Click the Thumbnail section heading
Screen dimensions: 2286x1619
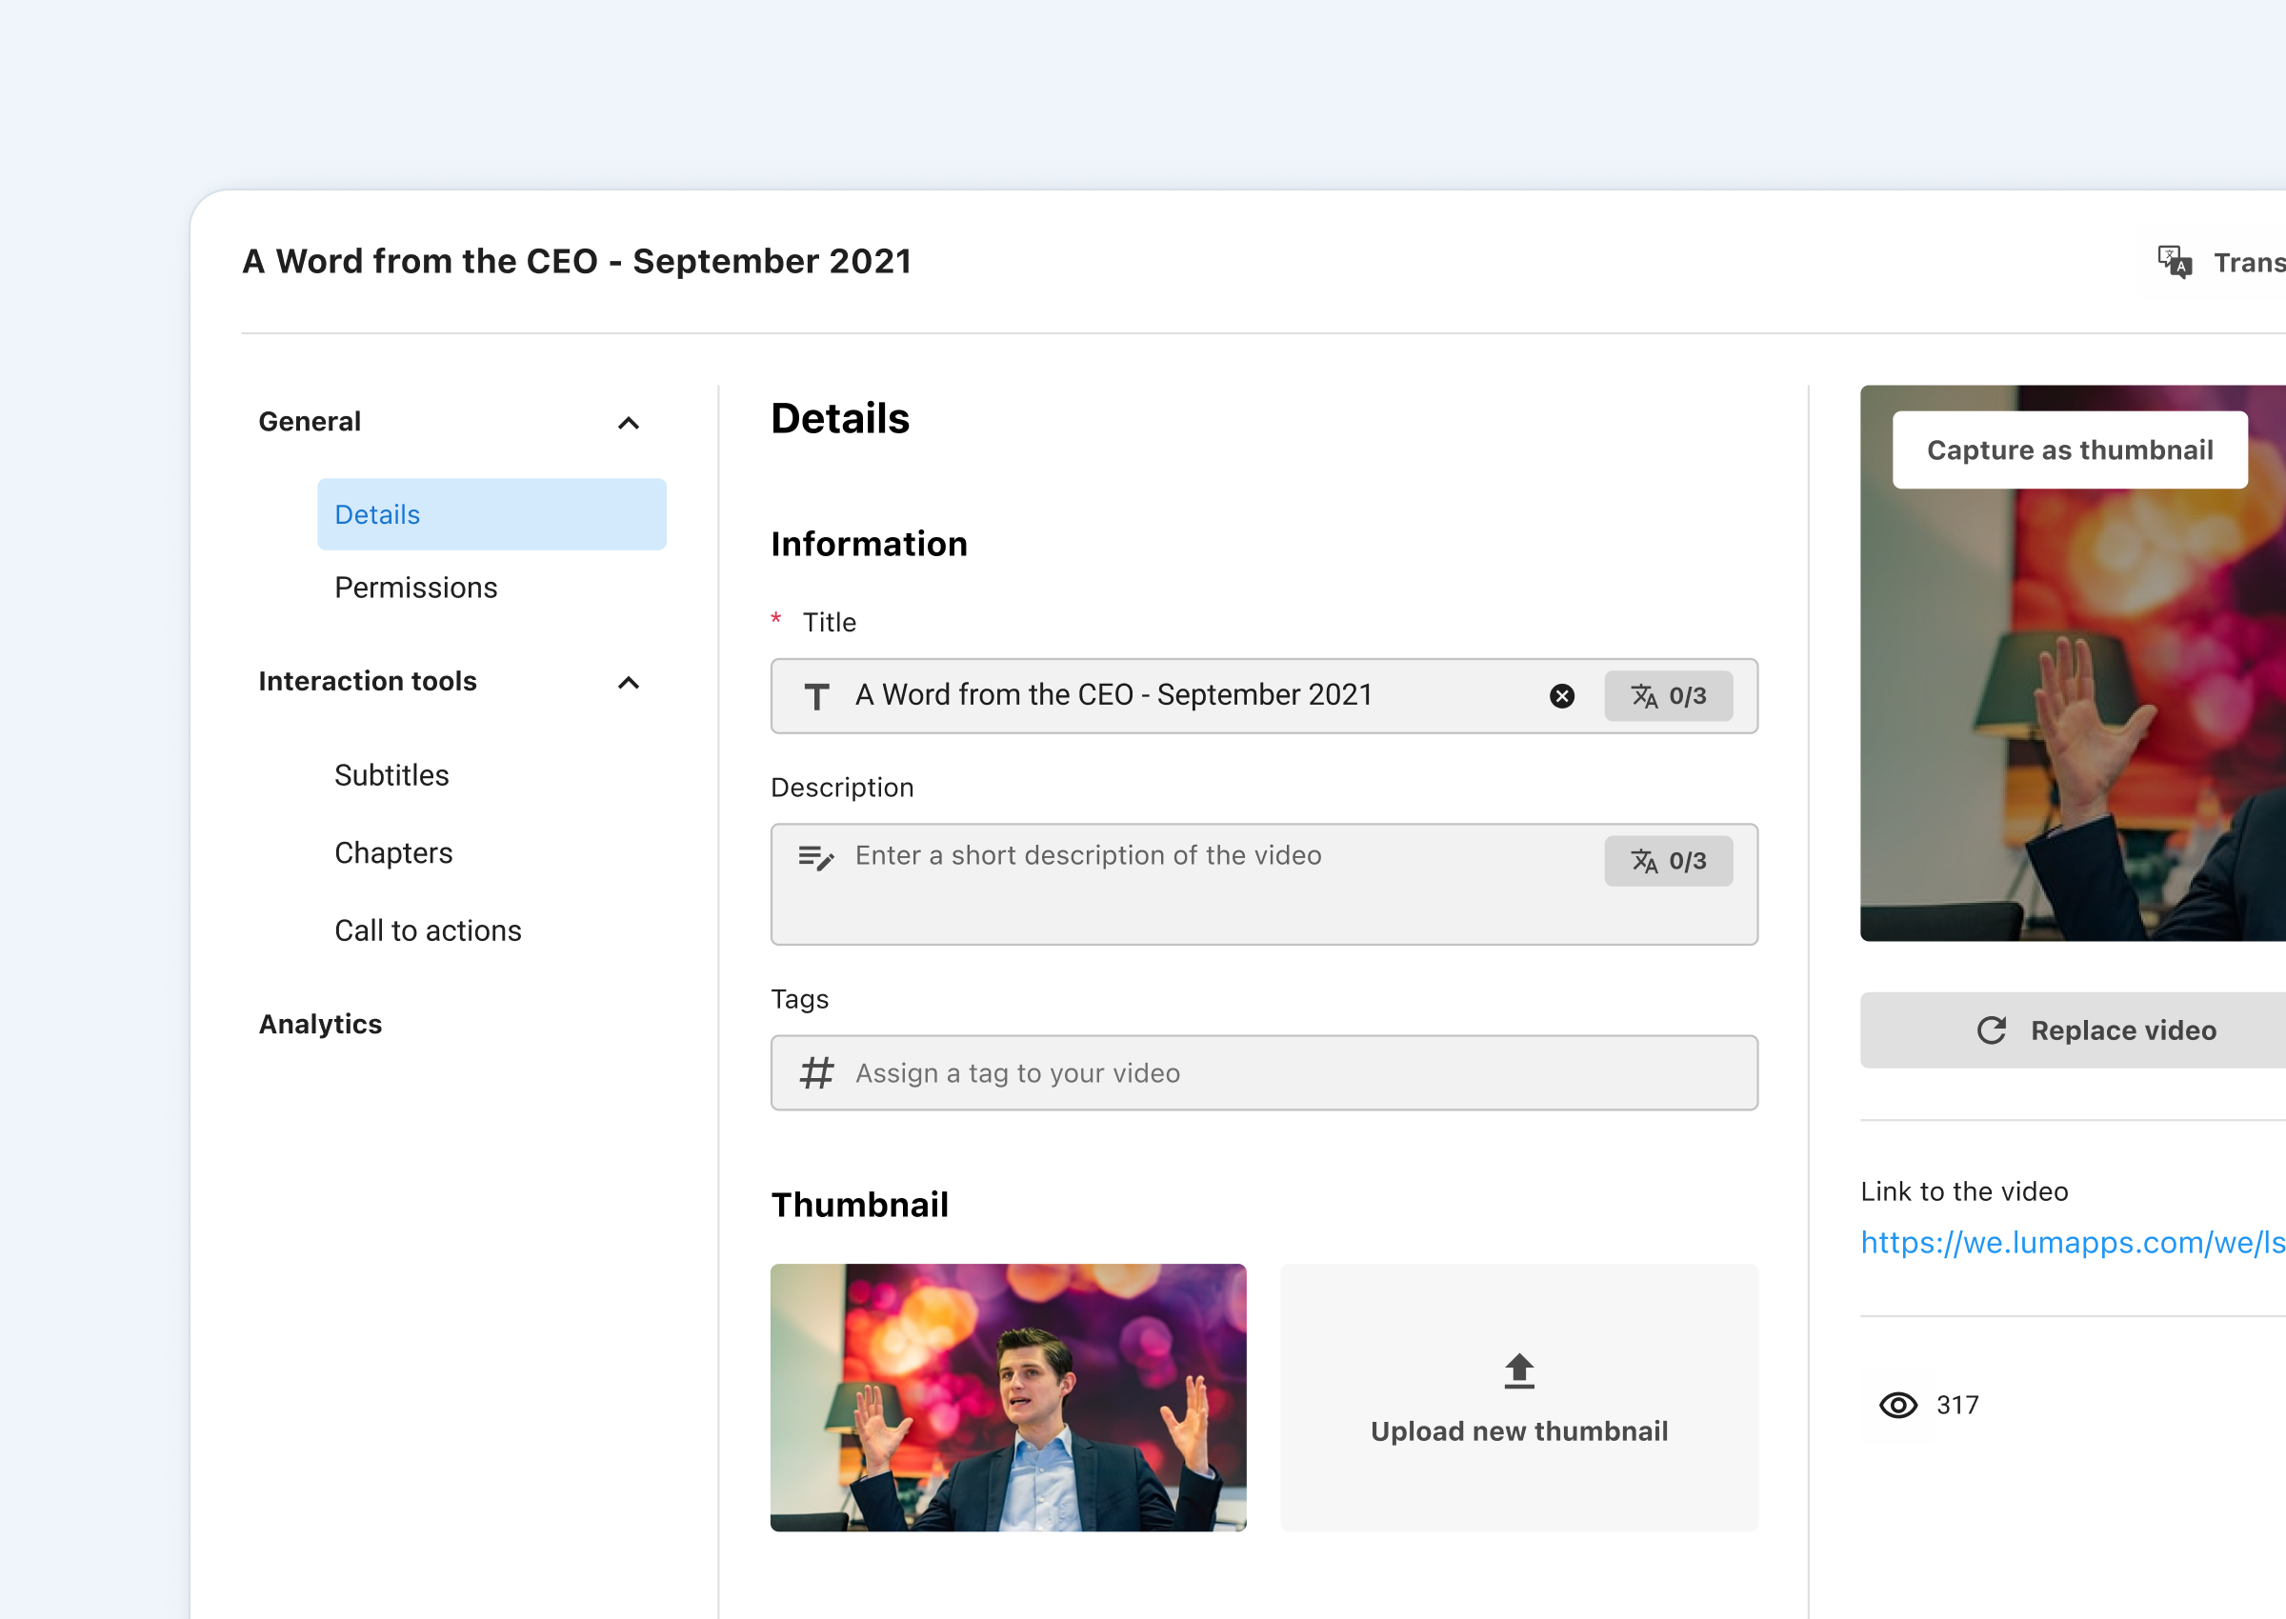point(859,1205)
